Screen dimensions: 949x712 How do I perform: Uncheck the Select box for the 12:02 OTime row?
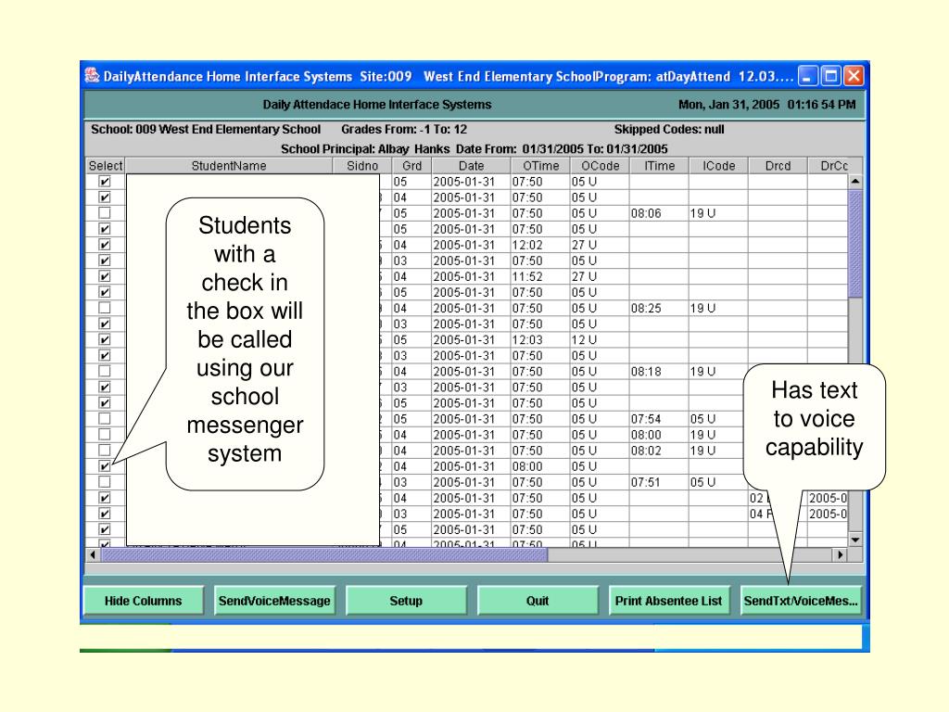(105, 245)
